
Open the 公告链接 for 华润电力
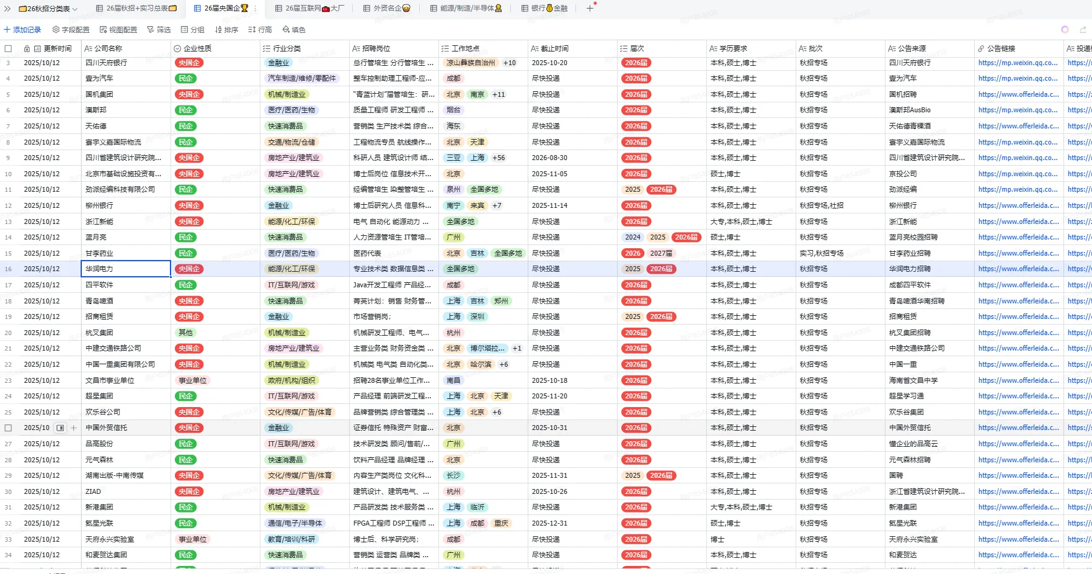click(1019, 269)
